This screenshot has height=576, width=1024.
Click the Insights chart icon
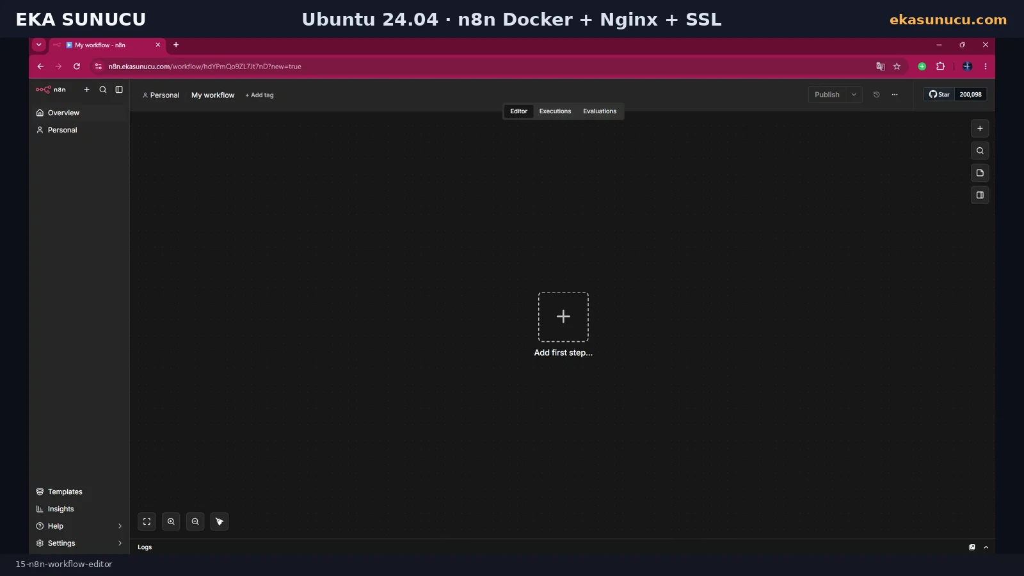tap(40, 509)
